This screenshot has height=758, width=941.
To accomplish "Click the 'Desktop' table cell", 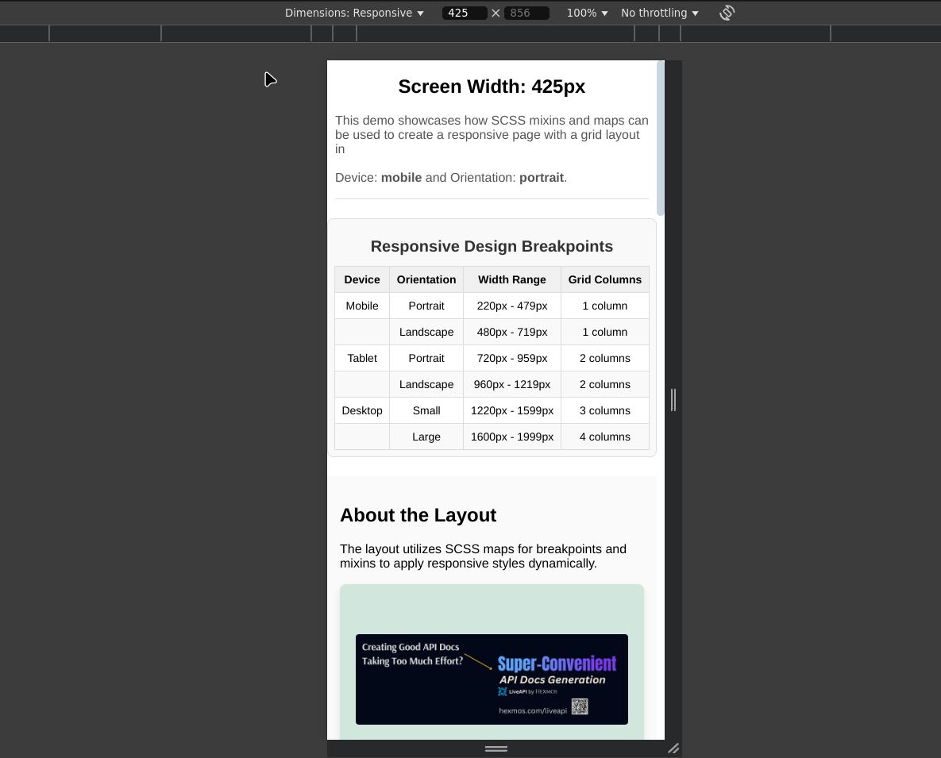I will pyautogui.click(x=362, y=411).
